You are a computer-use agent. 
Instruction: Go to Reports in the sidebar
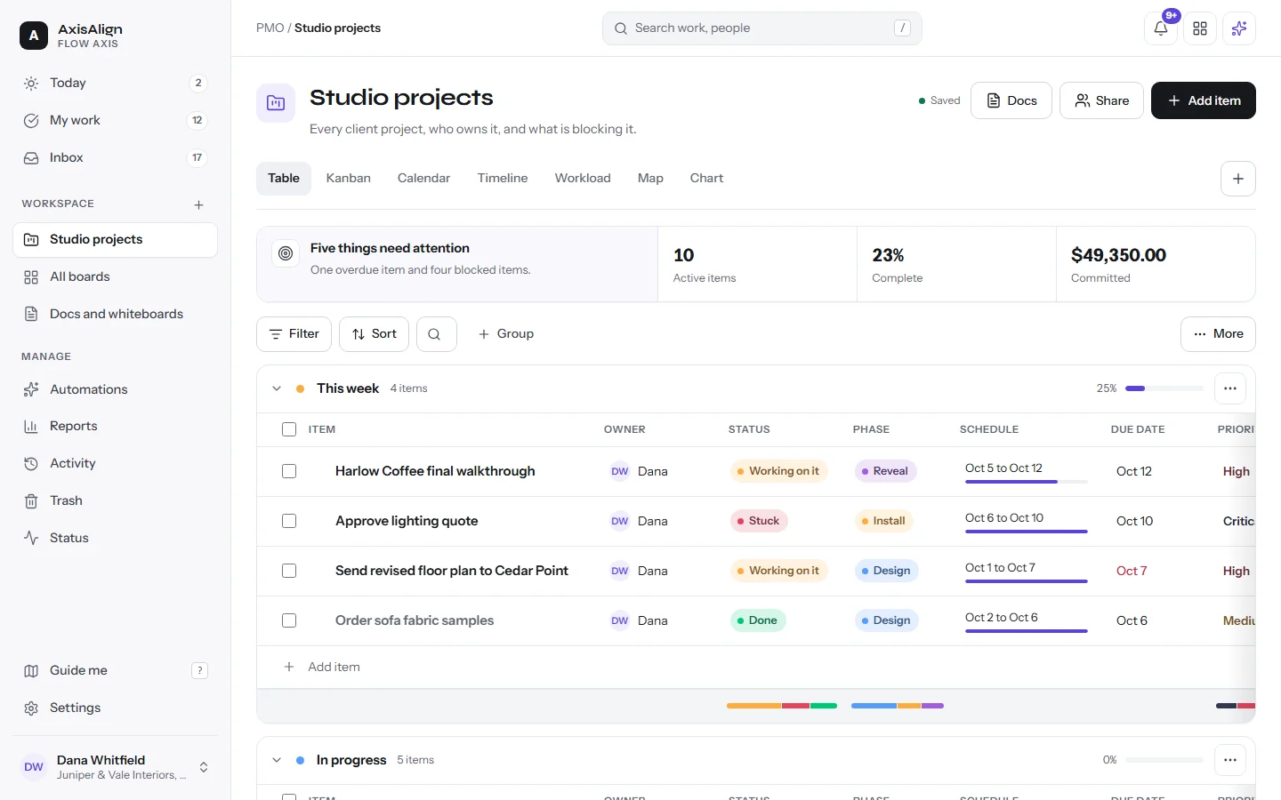(x=115, y=427)
